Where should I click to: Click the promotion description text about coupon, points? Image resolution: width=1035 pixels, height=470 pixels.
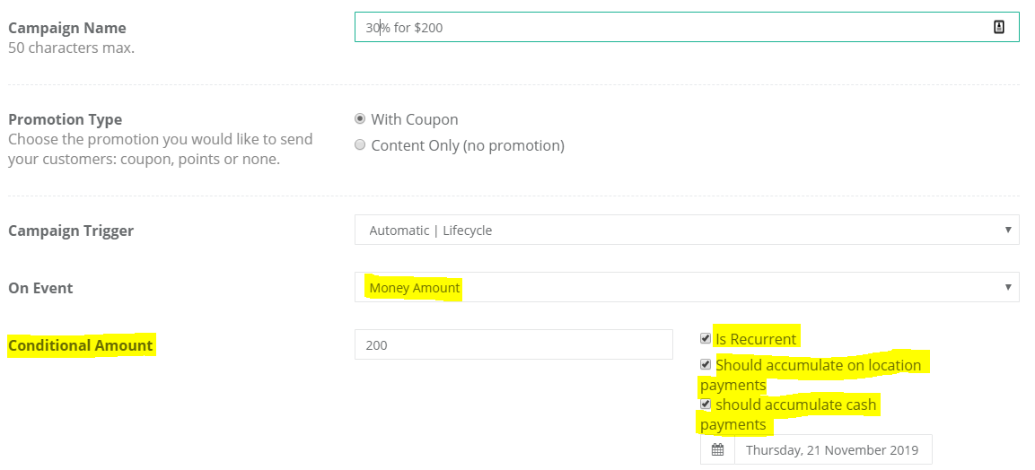[x=161, y=150]
